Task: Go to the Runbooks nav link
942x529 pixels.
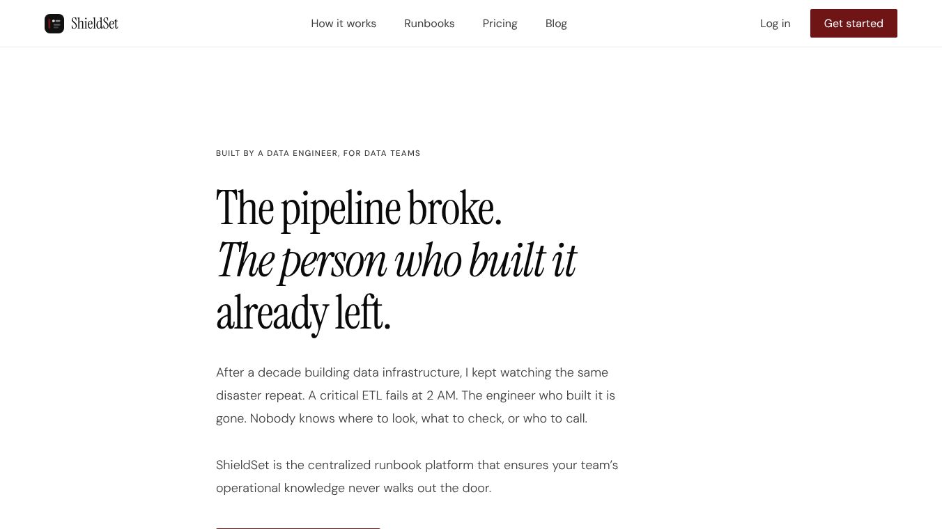Action: 429,24
